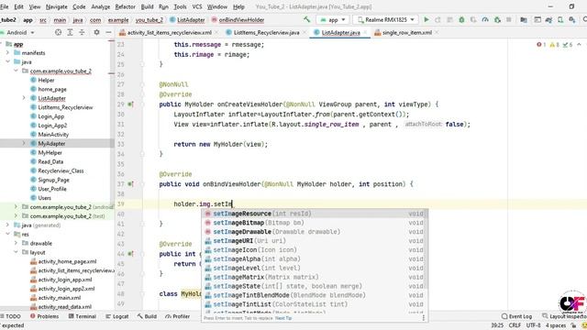Open the File menu
The height and width of the screenshot is (330, 587).
point(5,6)
